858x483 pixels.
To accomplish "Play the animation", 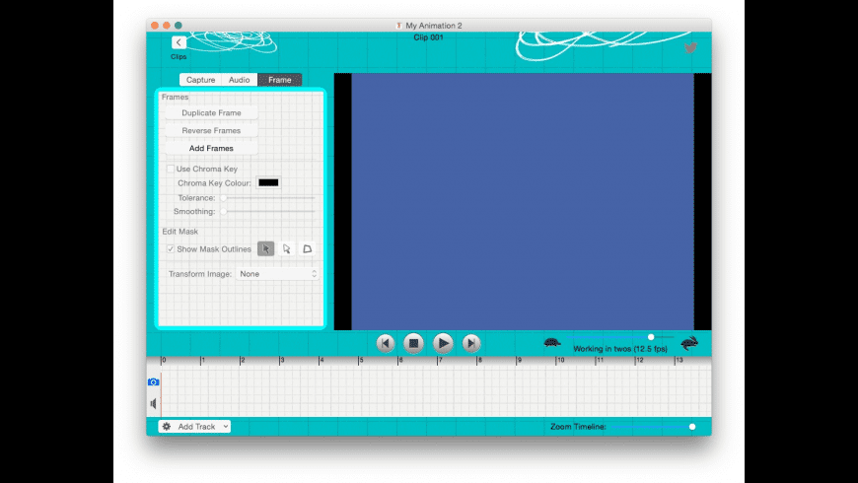I will click(443, 343).
